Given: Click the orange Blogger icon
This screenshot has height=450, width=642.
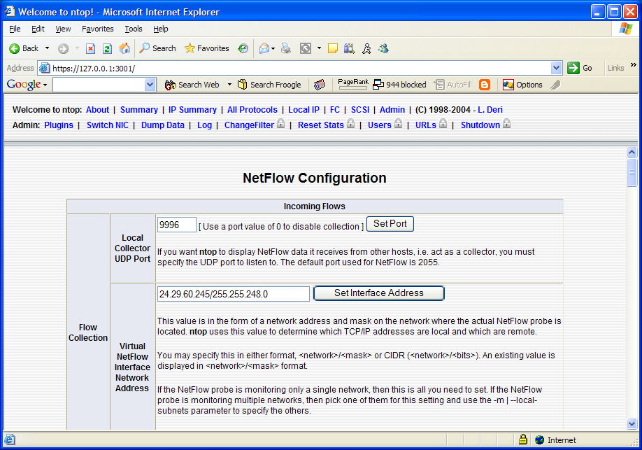Looking at the screenshot, I should click(484, 84).
